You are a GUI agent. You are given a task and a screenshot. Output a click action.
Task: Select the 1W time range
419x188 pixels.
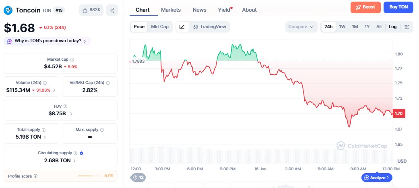(x=342, y=27)
